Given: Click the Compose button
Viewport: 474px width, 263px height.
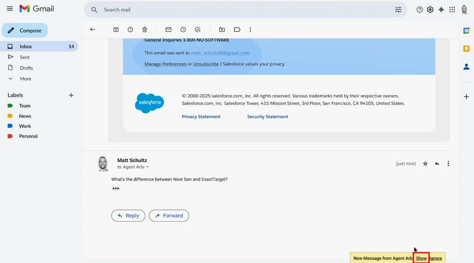Looking at the screenshot, I should coord(25,30).
